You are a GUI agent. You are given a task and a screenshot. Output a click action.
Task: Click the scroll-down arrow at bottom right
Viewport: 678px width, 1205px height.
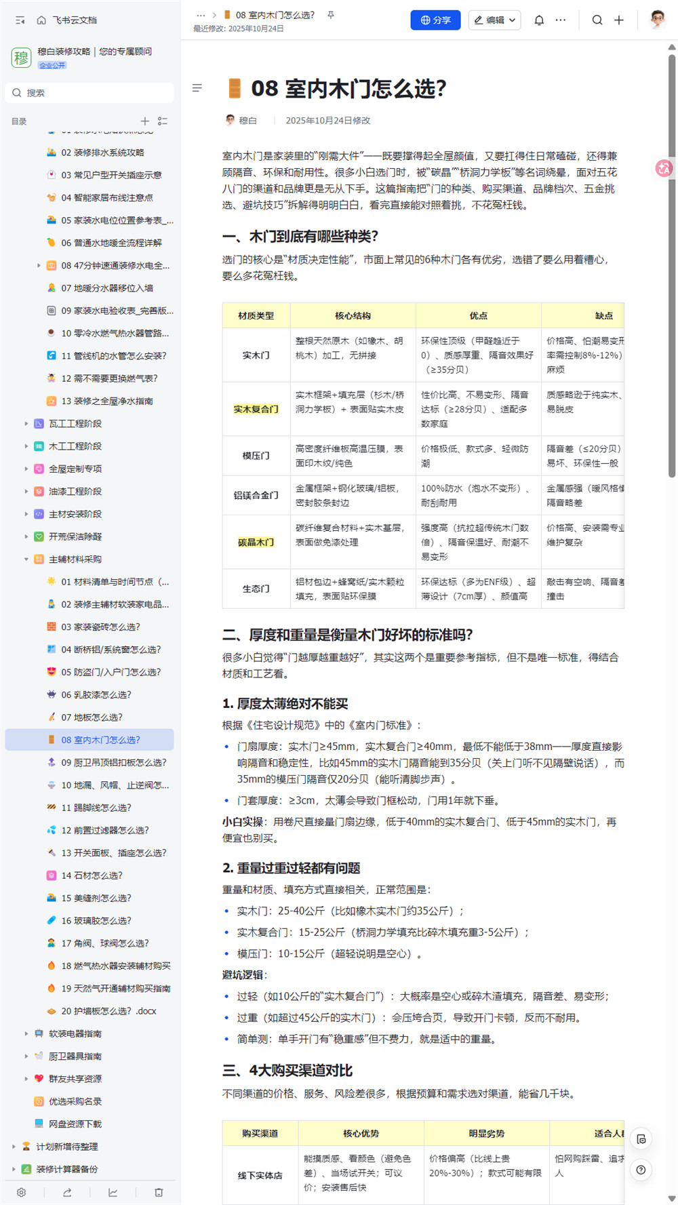coord(672,1199)
